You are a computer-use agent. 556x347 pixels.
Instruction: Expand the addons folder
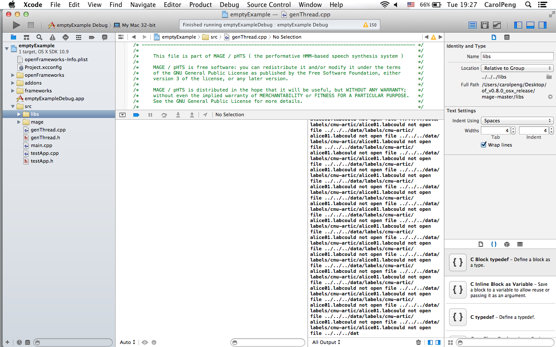click(x=13, y=83)
